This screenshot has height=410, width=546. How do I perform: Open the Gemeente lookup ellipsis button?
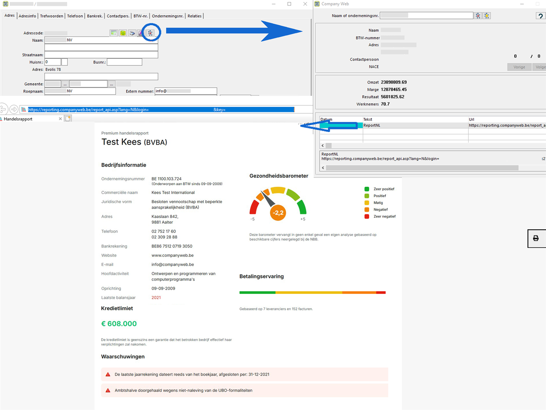point(65,84)
